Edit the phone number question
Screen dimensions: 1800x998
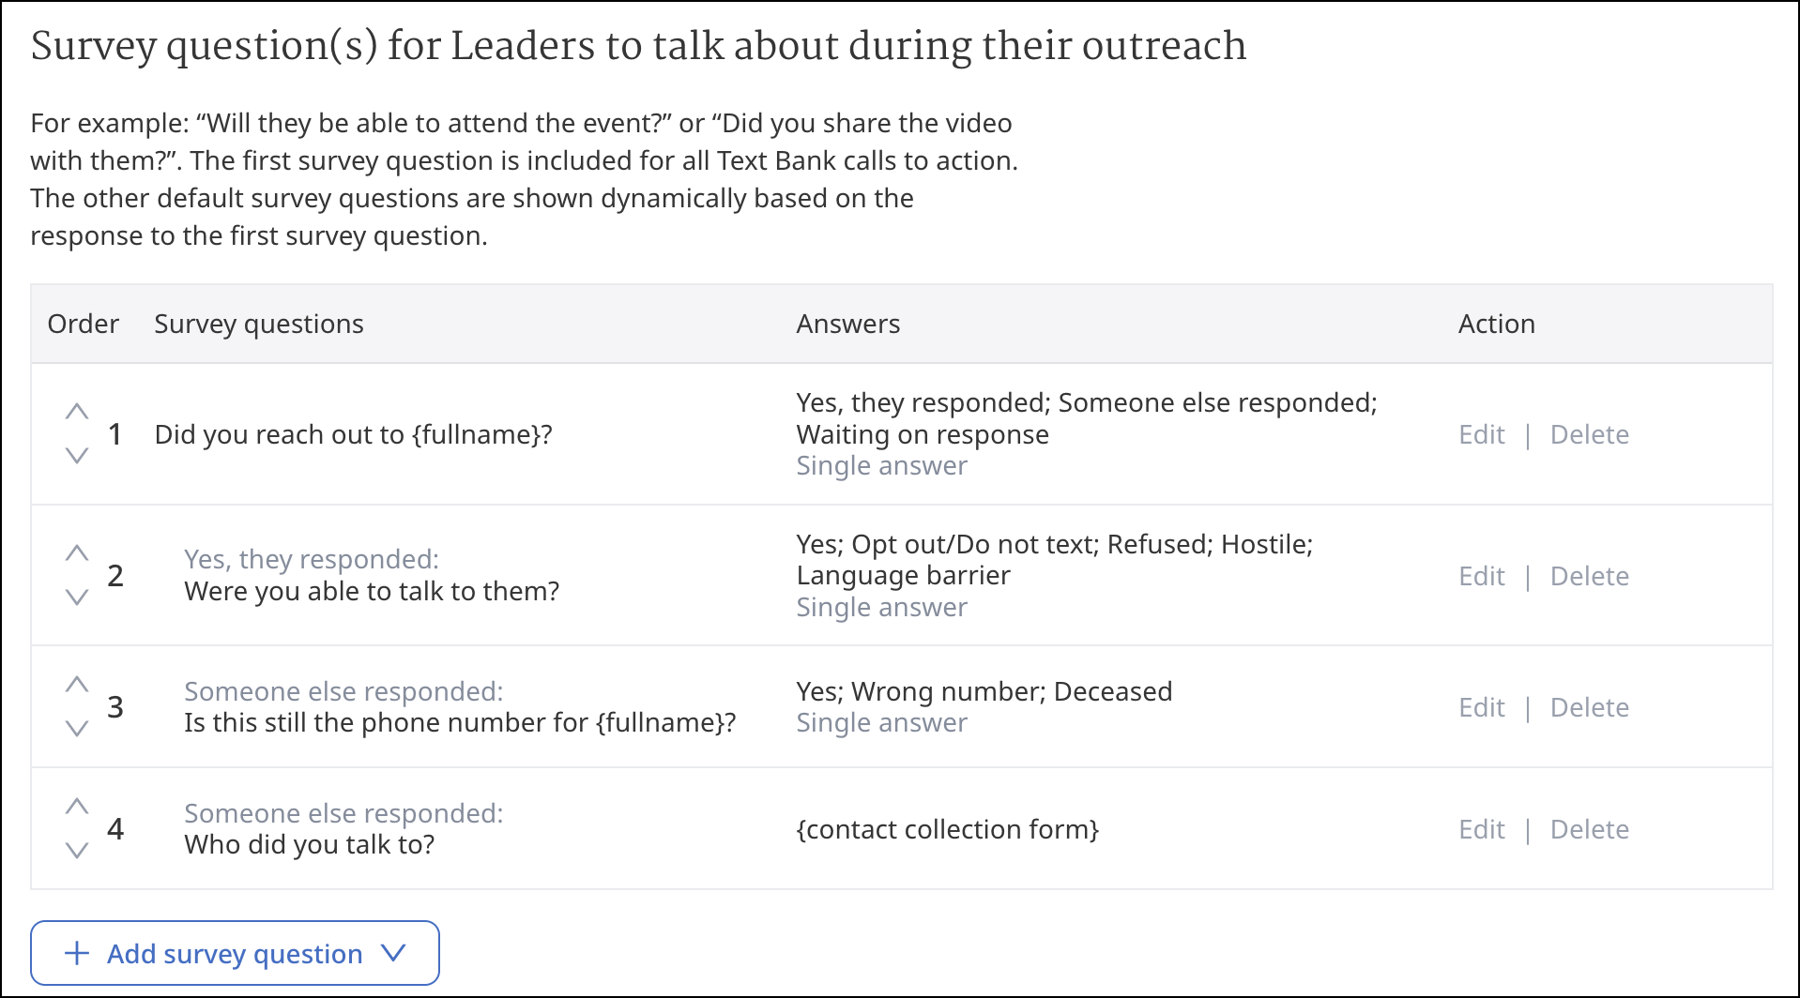point(1482,707)
